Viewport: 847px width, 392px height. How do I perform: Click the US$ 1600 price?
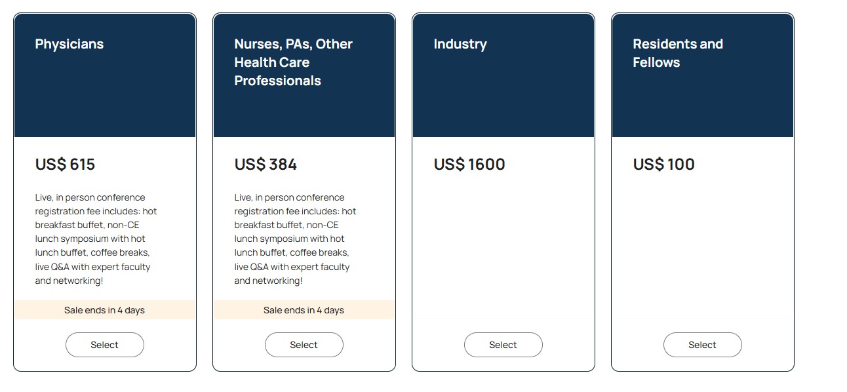pyautogui.click(x=469, y=165)
